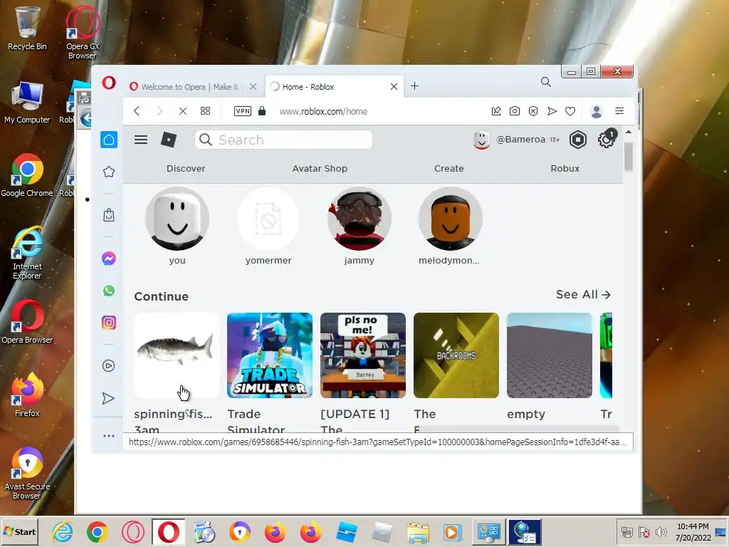729x547 pixels.
Task: Open the spinning fish 3am game
Action: point(177,355)
